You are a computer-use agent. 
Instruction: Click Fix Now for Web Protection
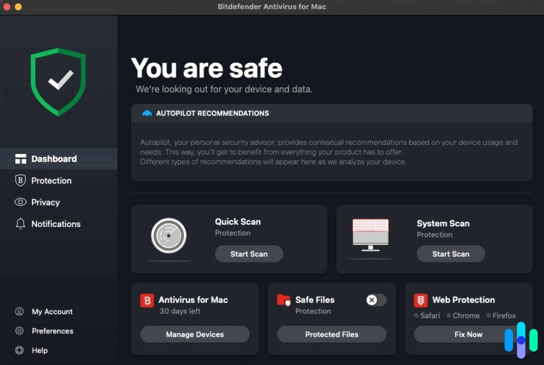pos(468,334)
